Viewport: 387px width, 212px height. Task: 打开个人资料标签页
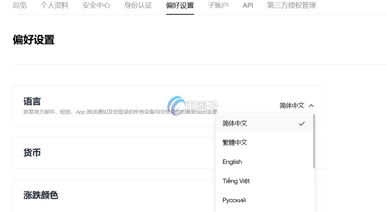(x=54, y=5)
